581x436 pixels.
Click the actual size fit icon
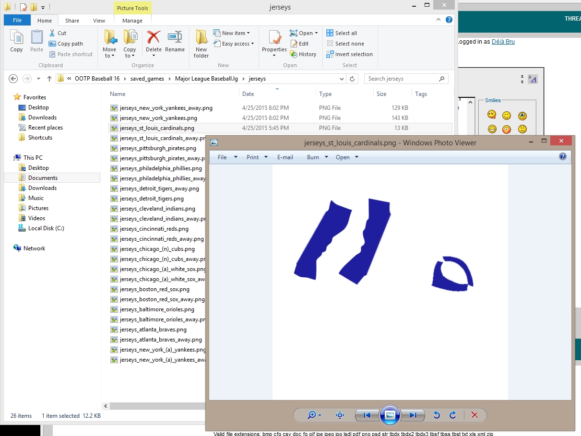click(x=340, y=415)
